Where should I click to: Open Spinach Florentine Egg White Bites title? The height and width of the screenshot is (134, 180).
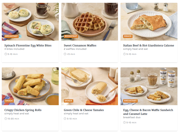click(x=28, y=45)
